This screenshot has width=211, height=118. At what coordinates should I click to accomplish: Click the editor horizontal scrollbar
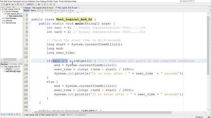coord(103,112)
